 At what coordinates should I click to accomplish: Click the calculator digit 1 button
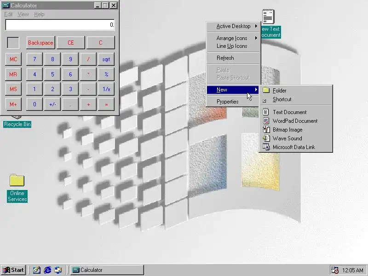34,89
